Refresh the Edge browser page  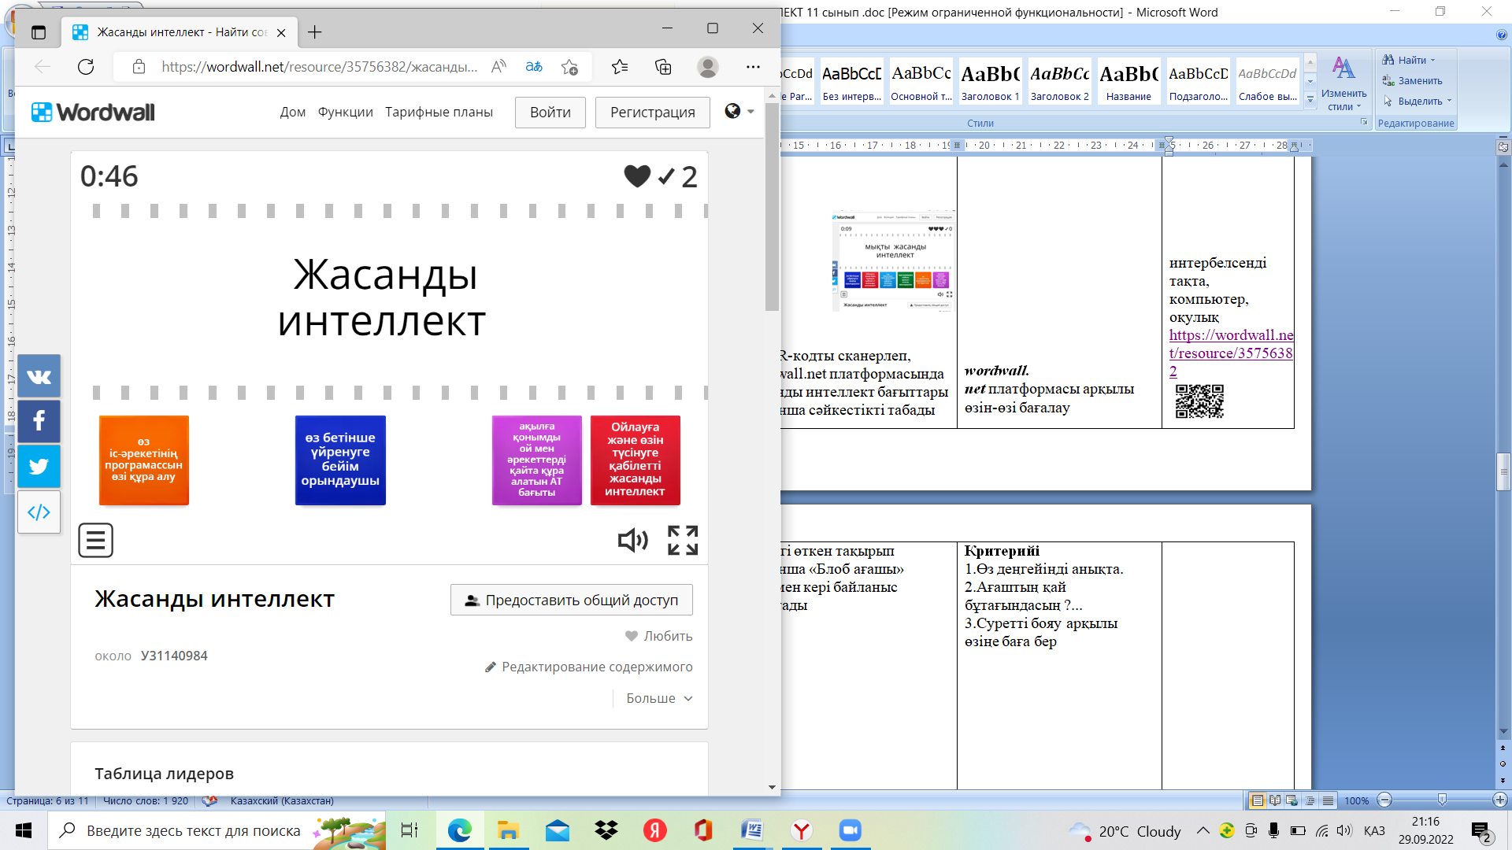point(86,67)
